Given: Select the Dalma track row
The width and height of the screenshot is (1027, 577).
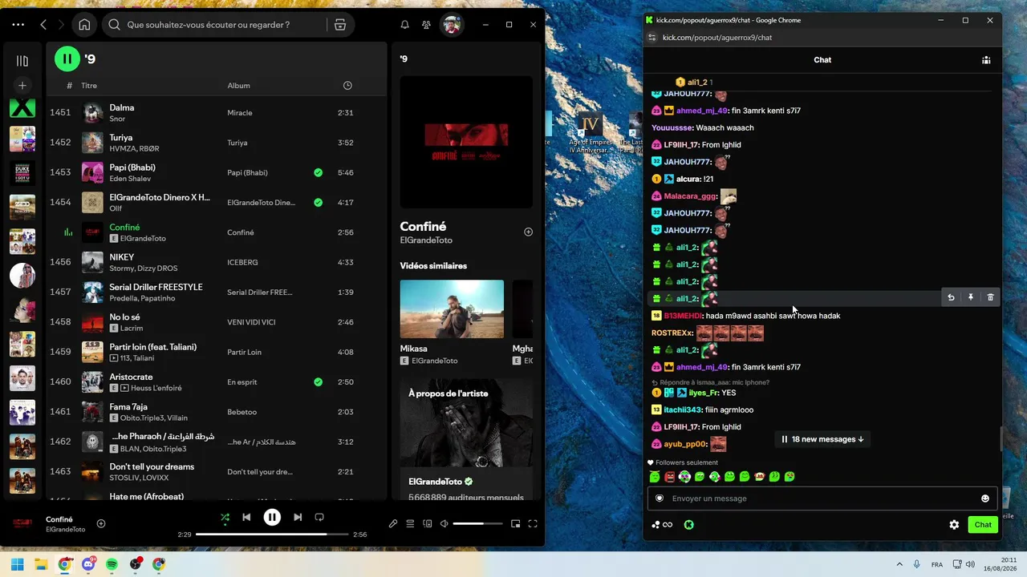Looking at the screenshot, I should pyautogui.click(x=216, y=113).
